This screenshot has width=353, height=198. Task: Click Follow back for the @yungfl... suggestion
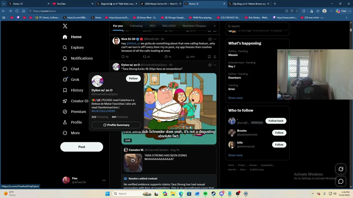pos(276,121)
